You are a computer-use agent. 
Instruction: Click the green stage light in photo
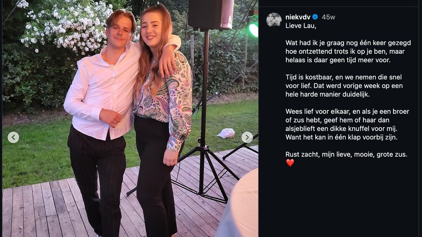coord(253,29)
